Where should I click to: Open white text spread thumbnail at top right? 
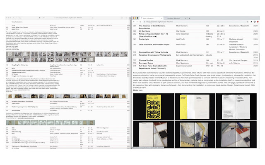236,107
